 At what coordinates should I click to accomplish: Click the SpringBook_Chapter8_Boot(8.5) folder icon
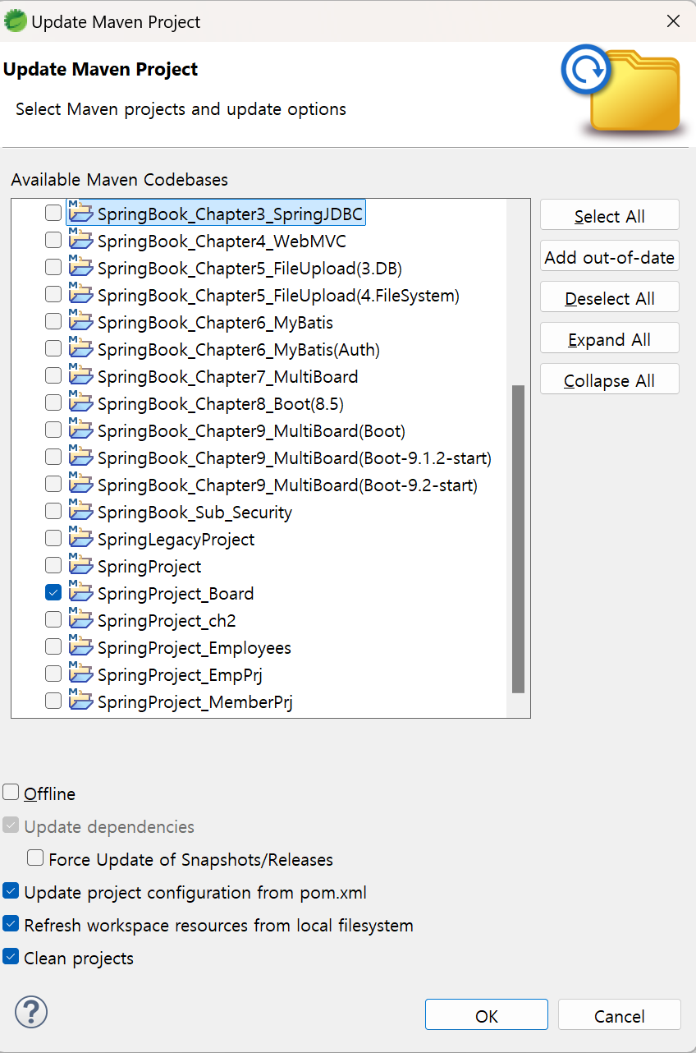[80, 402]
